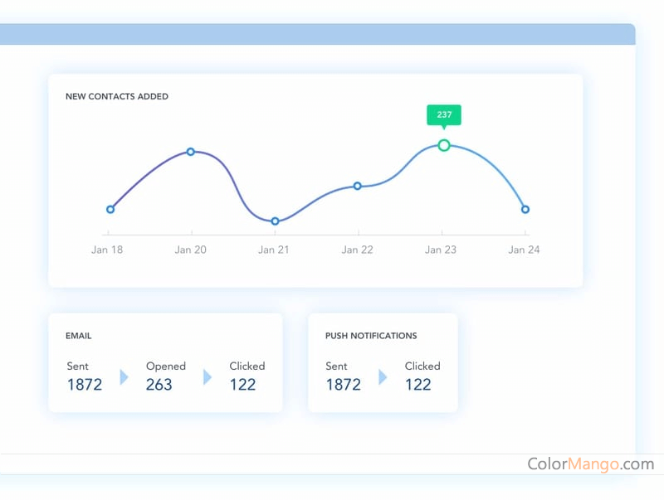The image size is (664, 500).
Task: Select the Email statistics card
Action: (x=166, y=362)
